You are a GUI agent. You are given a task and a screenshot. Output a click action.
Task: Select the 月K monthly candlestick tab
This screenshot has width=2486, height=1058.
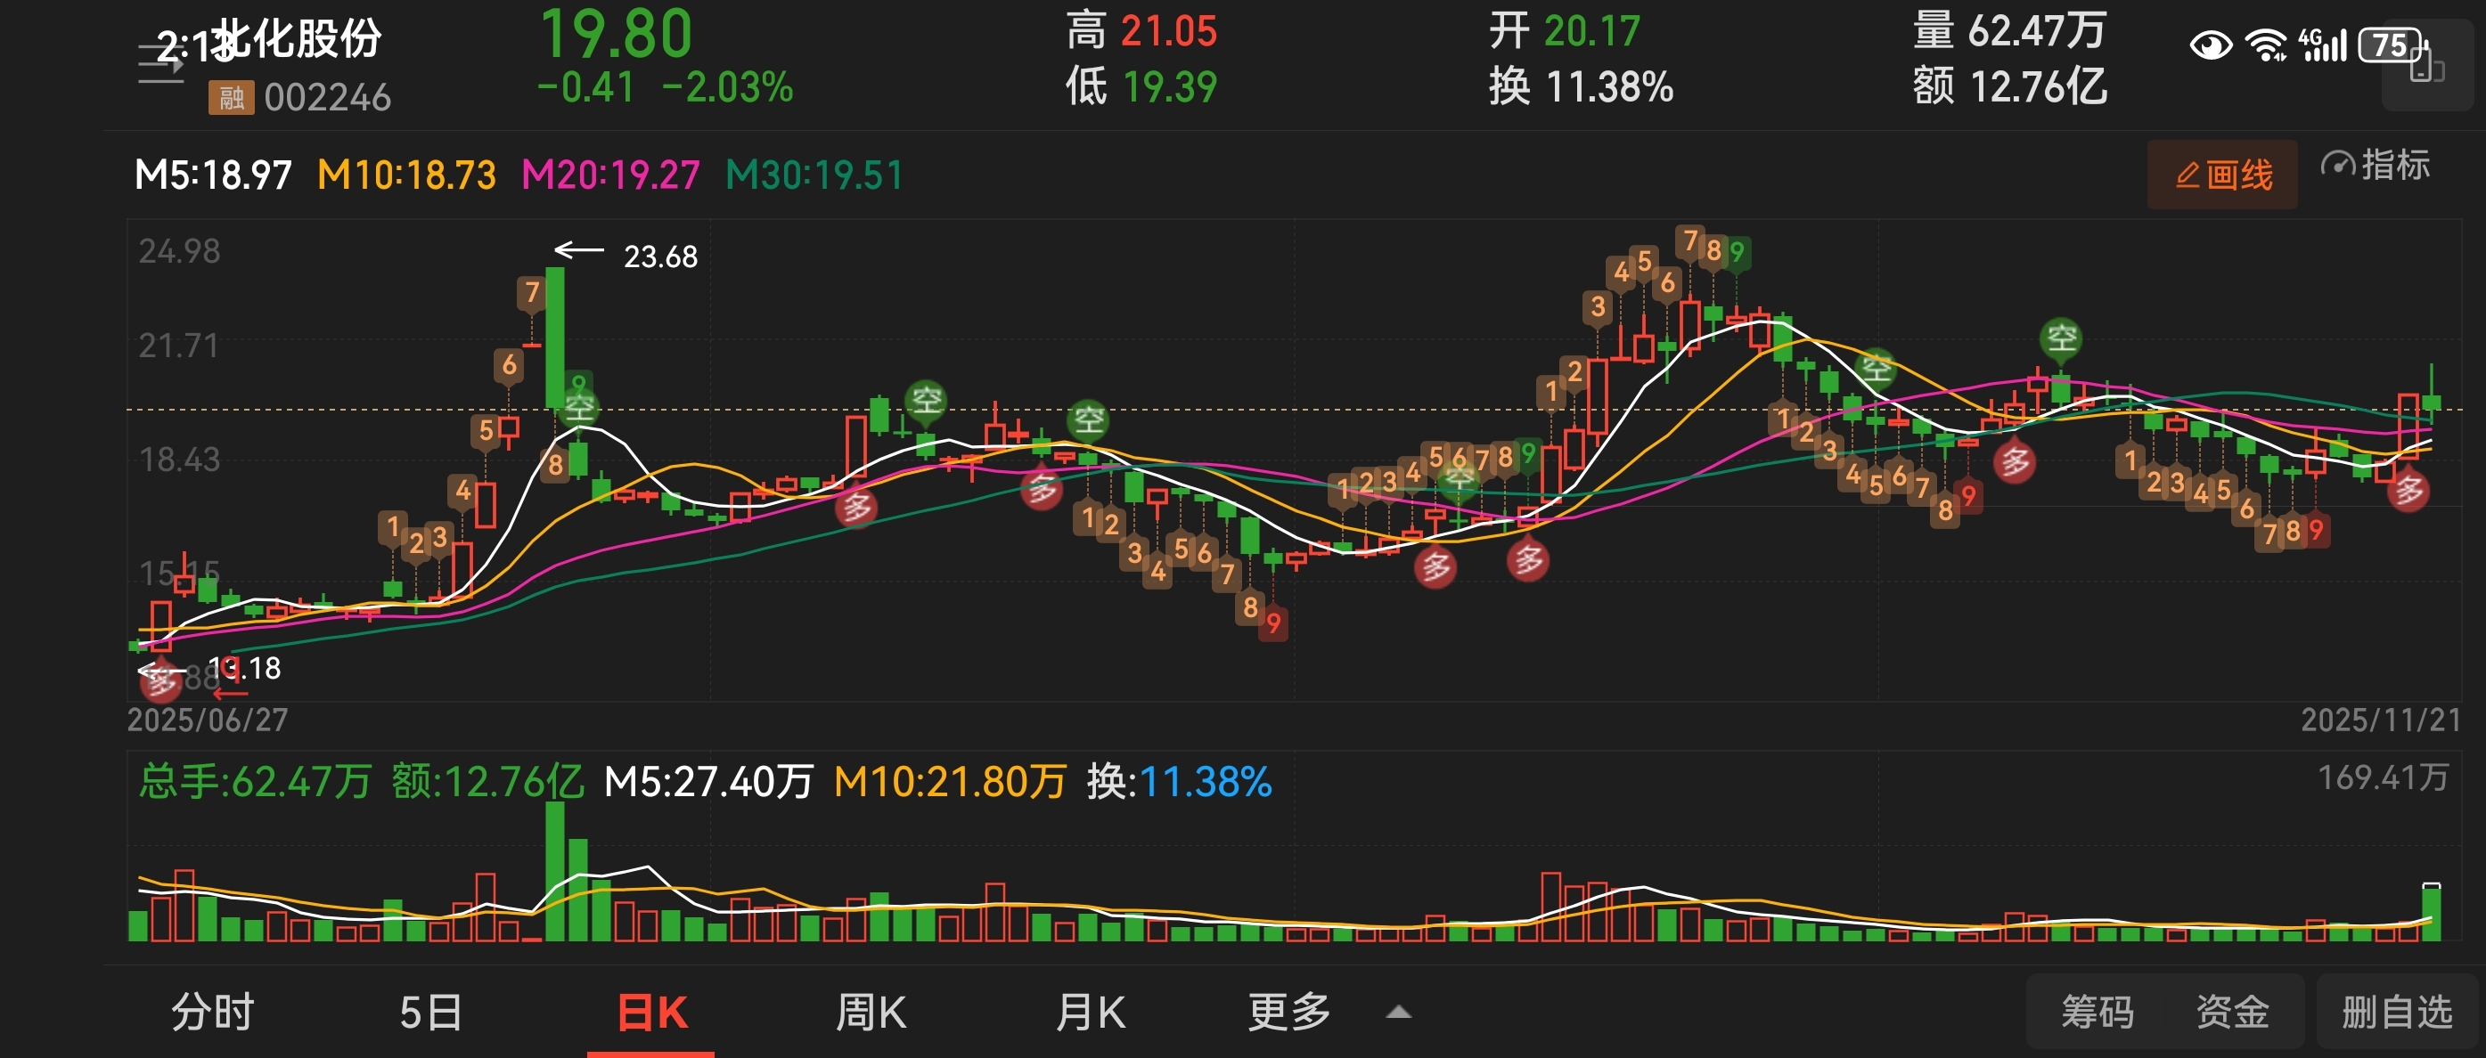pyautogui.click(x=1091, y=1013)
